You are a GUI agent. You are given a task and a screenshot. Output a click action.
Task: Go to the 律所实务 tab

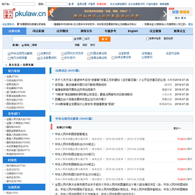[x=86, y=31]
